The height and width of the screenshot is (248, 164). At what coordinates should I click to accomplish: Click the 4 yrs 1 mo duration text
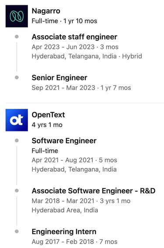(47, 125)
